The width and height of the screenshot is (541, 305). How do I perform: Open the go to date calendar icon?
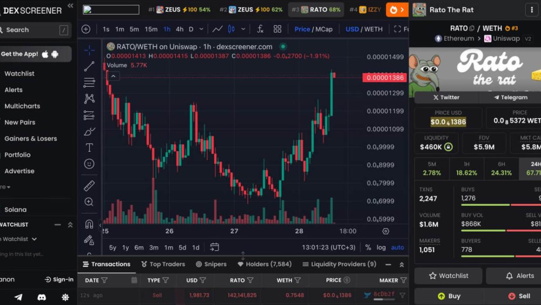click(214, 247)
